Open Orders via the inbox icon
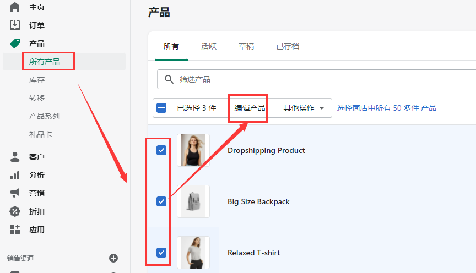Viewport: 476px width, 273px height. click(15, 25)
